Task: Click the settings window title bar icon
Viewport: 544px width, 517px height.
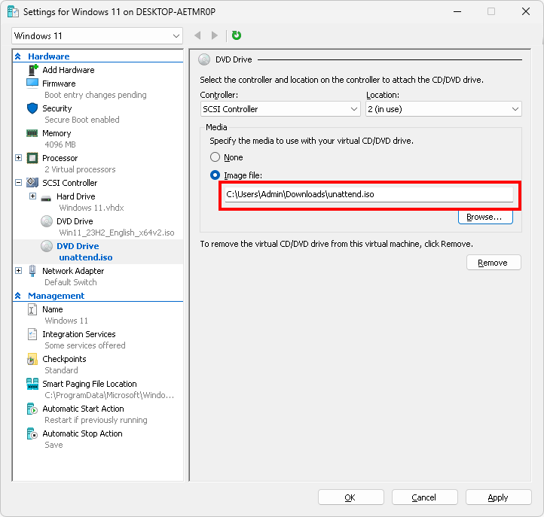Action: click(x=13, y=12)
